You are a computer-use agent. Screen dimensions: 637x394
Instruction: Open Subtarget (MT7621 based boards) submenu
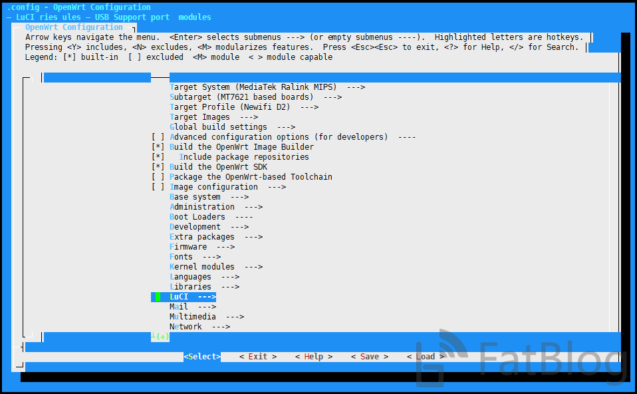point(255,97)
